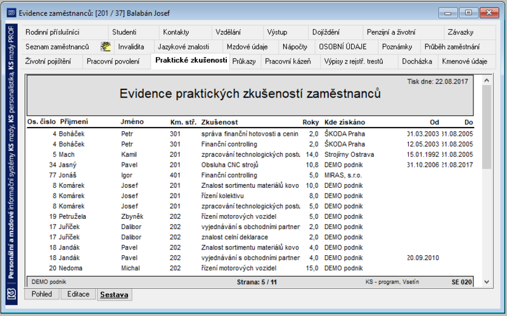The height and width of the screenshot is (316, 507).
Task: Click the Km. stř. column header
Action: [x=183, y=122]
